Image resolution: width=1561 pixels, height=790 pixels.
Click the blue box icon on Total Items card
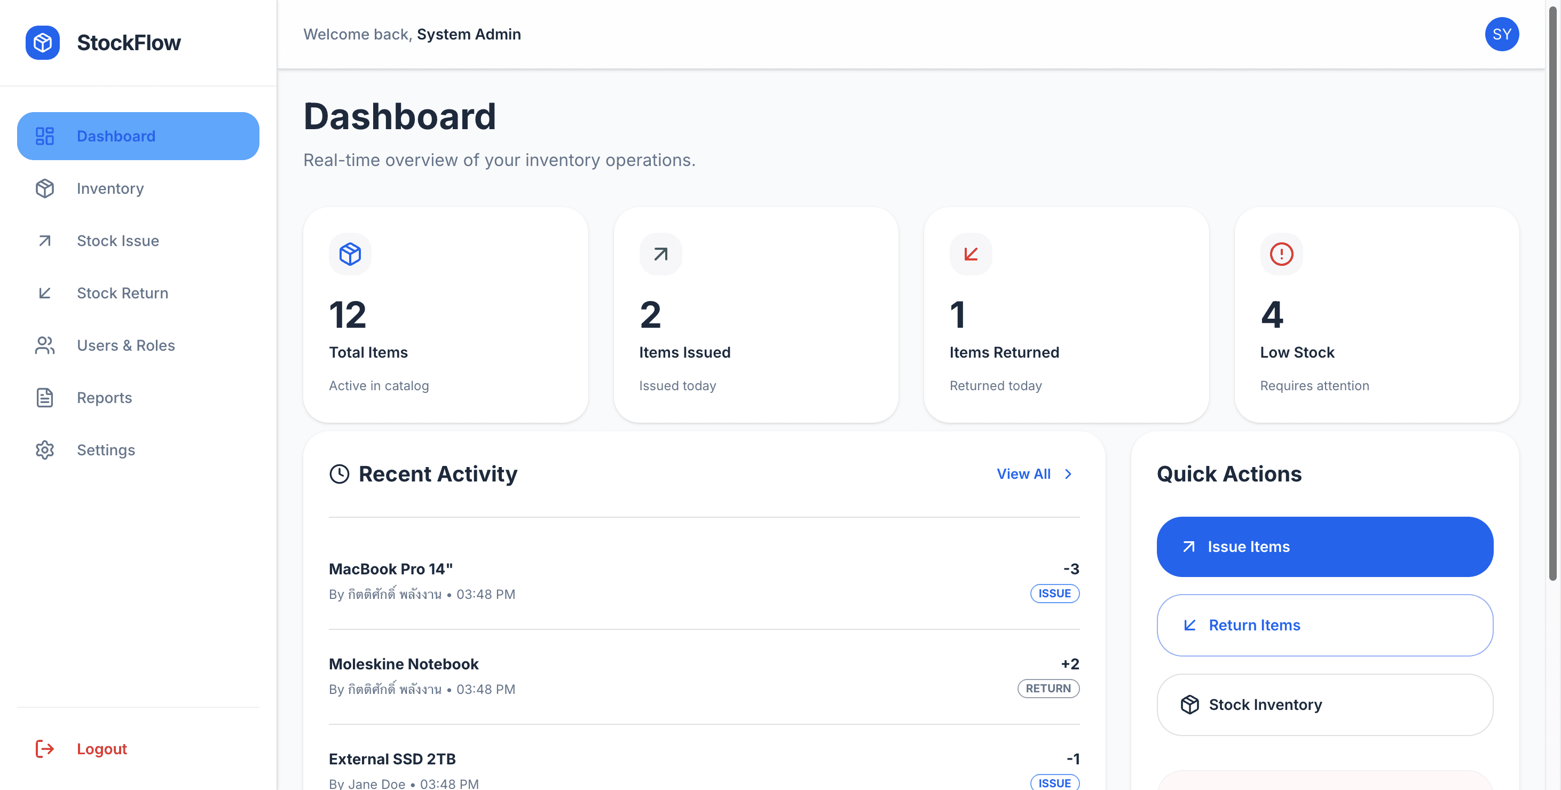[350, 254]
